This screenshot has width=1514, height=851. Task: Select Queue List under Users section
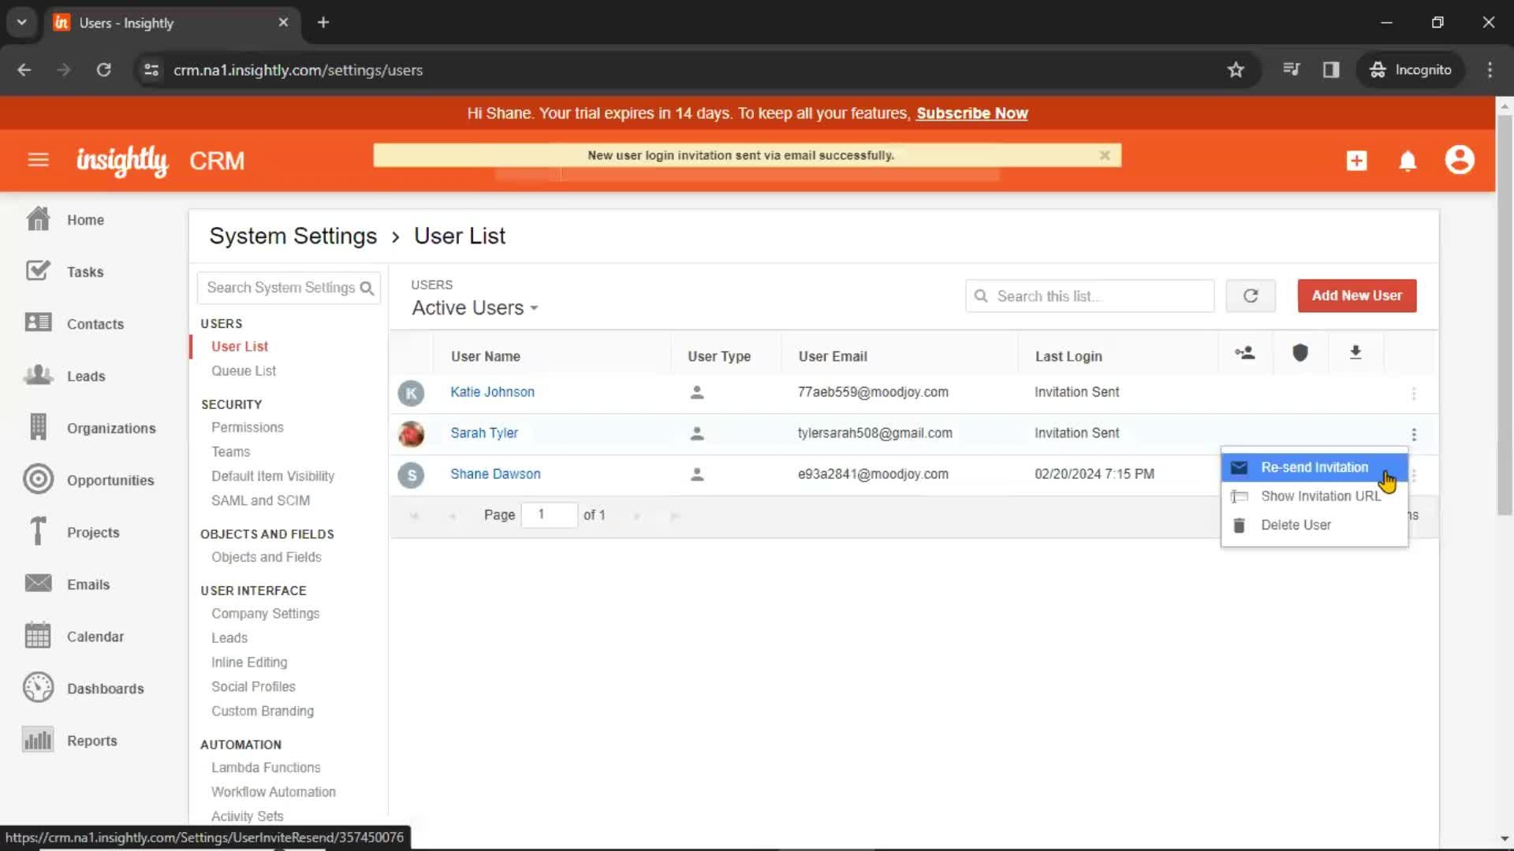(244, 370)
